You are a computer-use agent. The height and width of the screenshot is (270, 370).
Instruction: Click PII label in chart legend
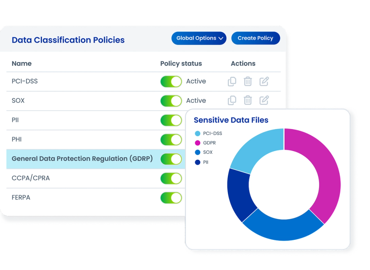point(206,162)
